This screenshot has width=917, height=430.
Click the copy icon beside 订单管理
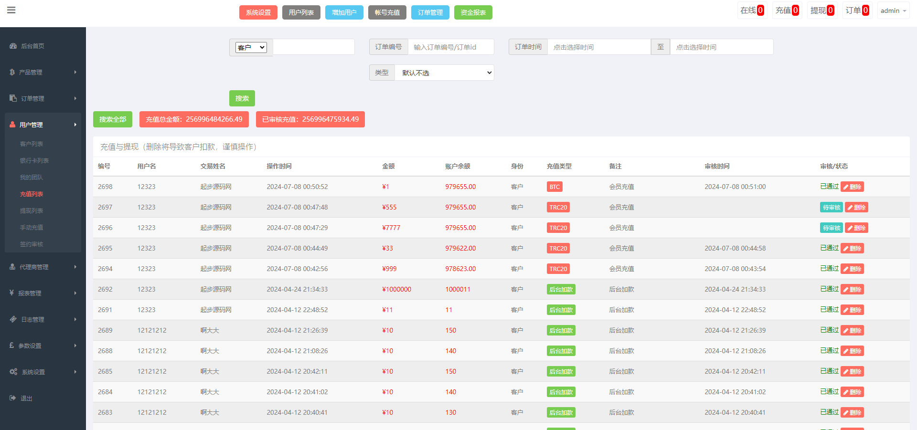tap(13, 98)
